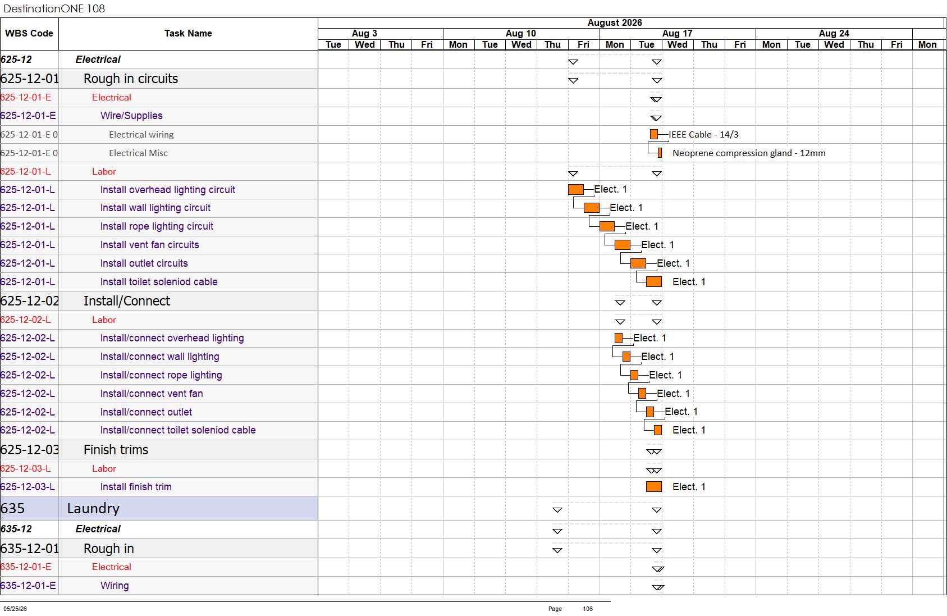Image resolution: width=947 pixels, height=616 pixels.
Task: Click the Electrical wiring task bar
Action: tap(654, 134)
